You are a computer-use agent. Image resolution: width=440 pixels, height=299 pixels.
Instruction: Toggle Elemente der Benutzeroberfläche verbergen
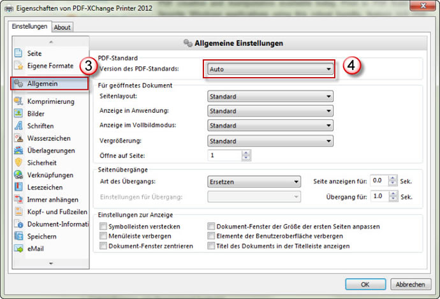(211, 236)
